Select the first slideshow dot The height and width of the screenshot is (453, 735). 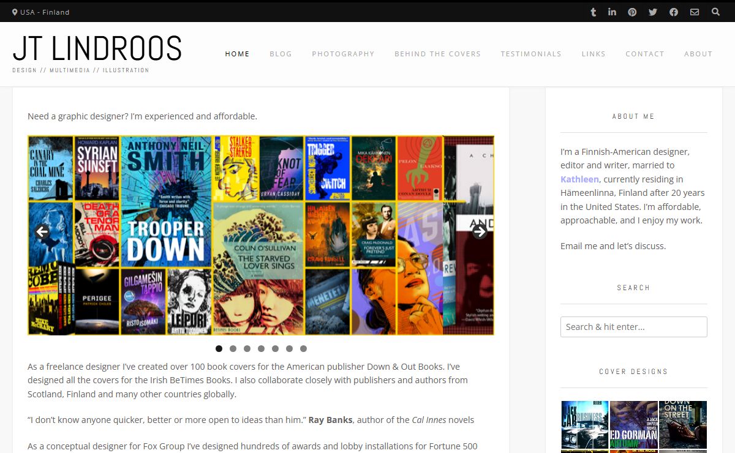tap(219, 349)
